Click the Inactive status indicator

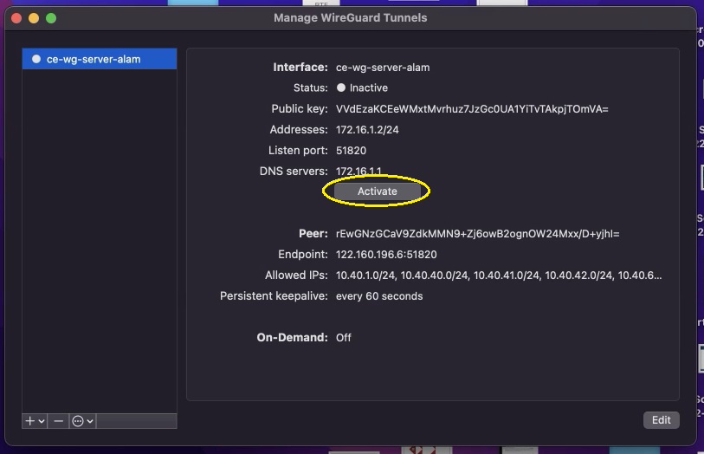[x=341, y=88]
